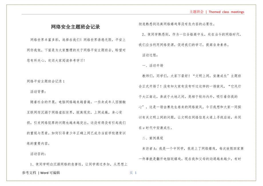Click the page number "页 1" in the footer

click(133, 173)
